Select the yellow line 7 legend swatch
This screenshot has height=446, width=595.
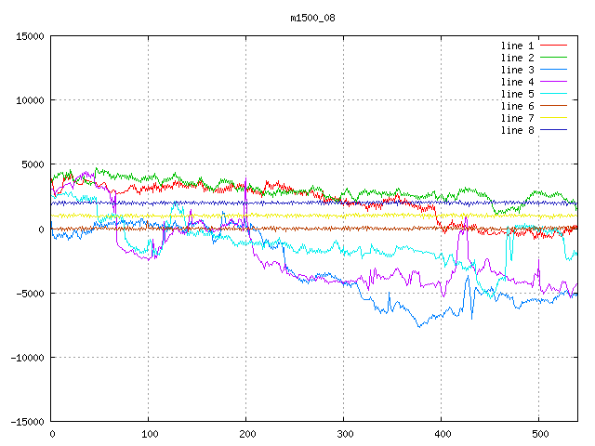point(553,118)
